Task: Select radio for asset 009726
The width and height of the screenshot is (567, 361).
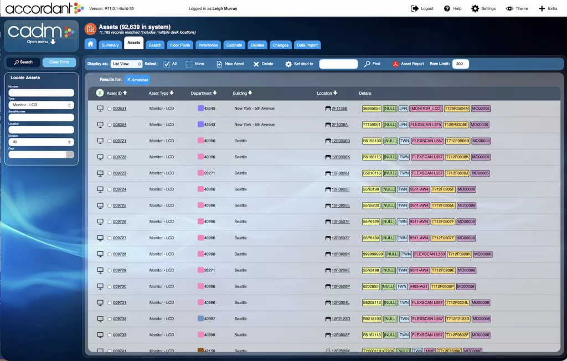Action: tap(110, 221)
